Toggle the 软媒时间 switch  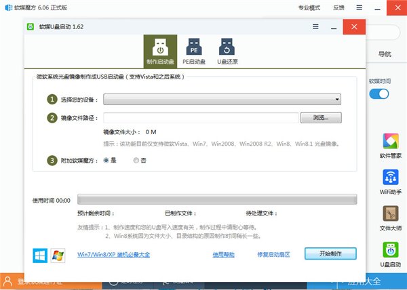[x=379, y=94]
